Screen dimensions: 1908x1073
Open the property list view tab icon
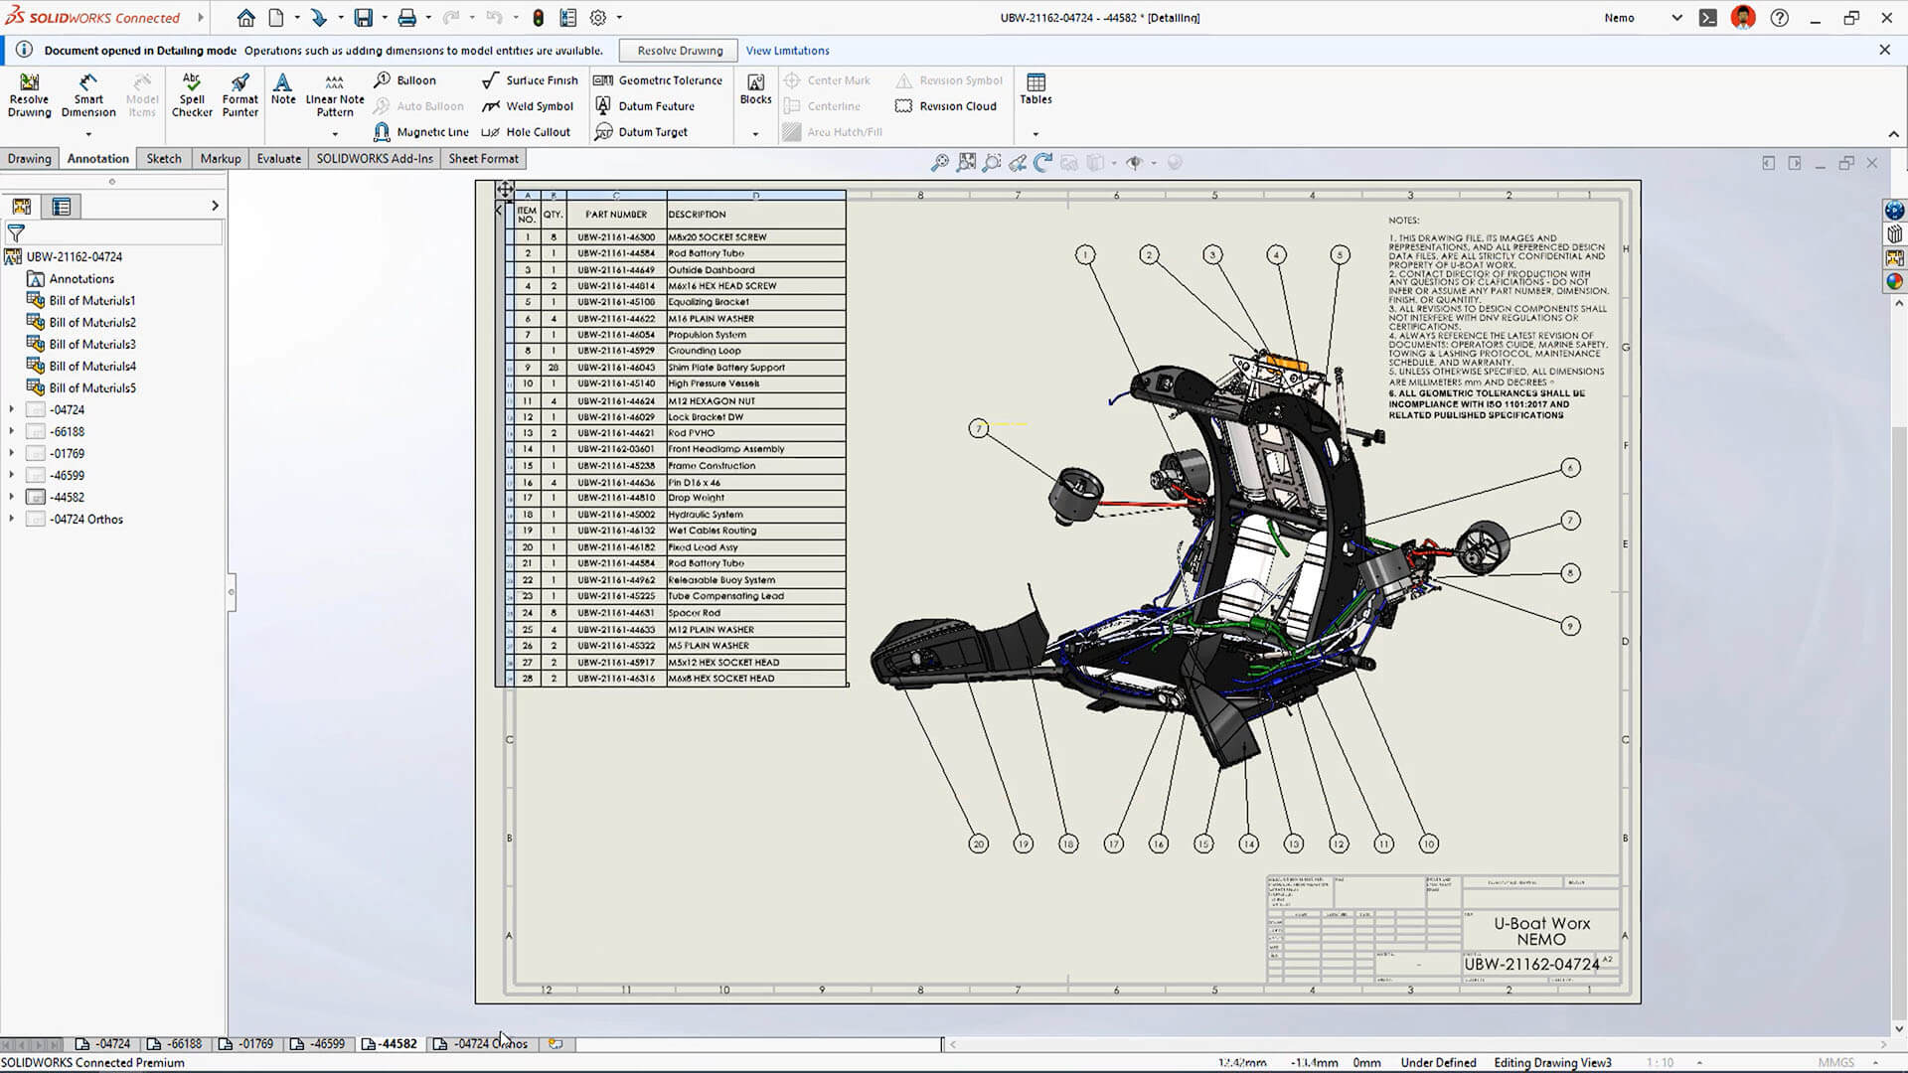[x=61, y=207]
